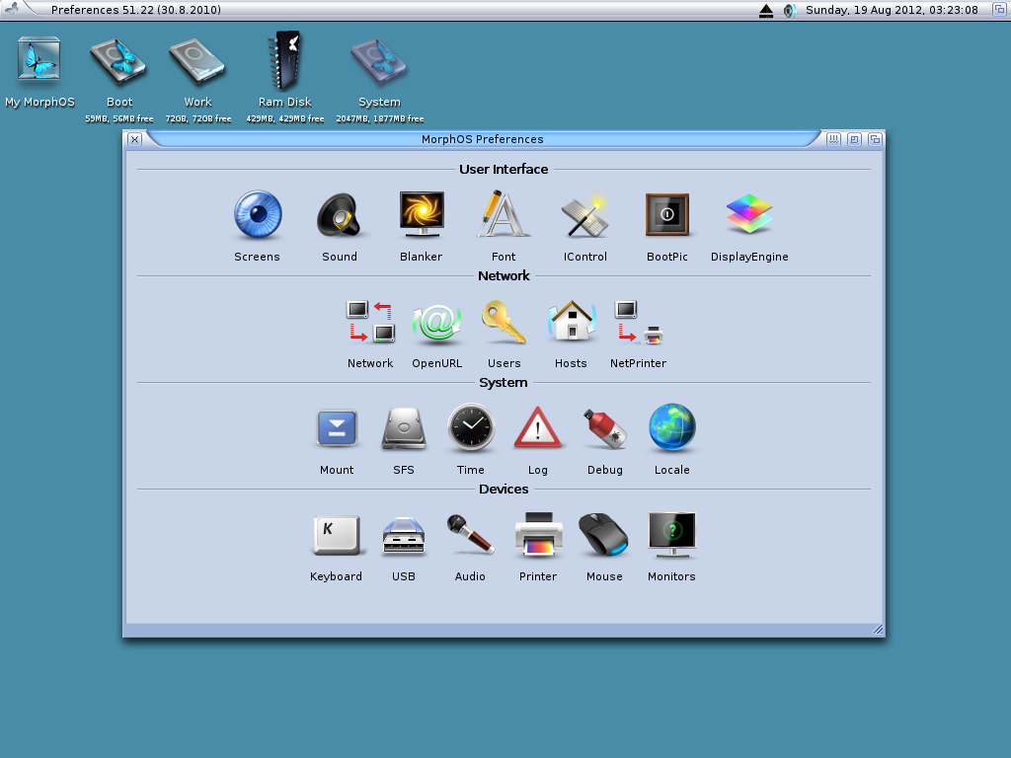
Task: Open the Screens preferences eye icon
Action: click(258, 214)
